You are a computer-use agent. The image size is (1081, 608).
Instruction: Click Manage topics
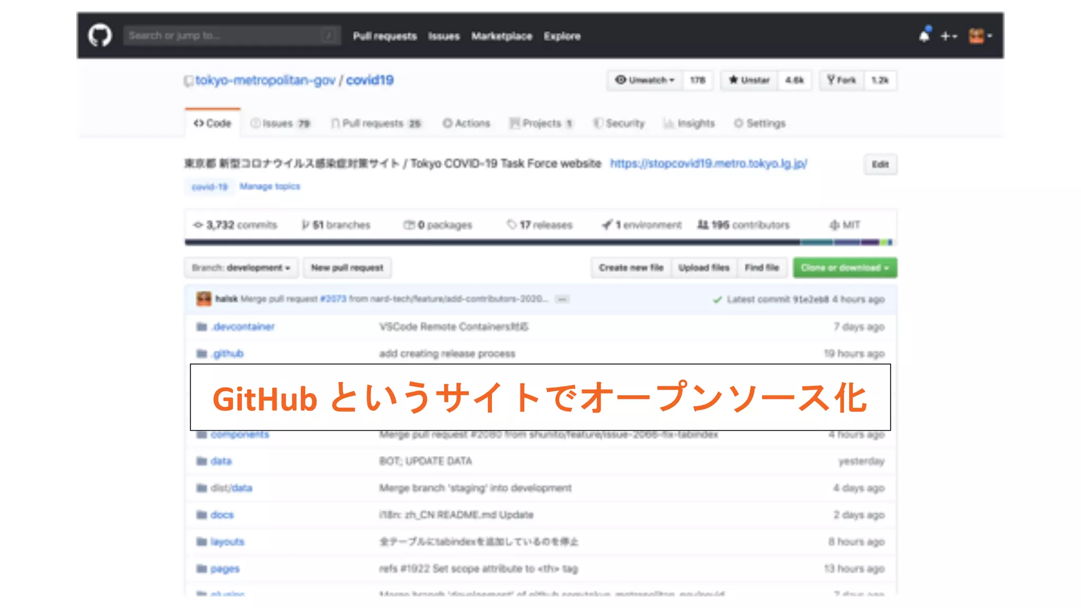pyautogui.click(x=270, y=186)
